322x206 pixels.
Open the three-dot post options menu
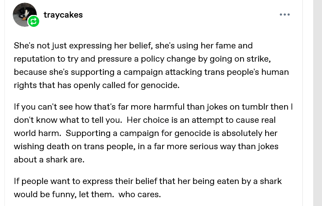[285, 15]
